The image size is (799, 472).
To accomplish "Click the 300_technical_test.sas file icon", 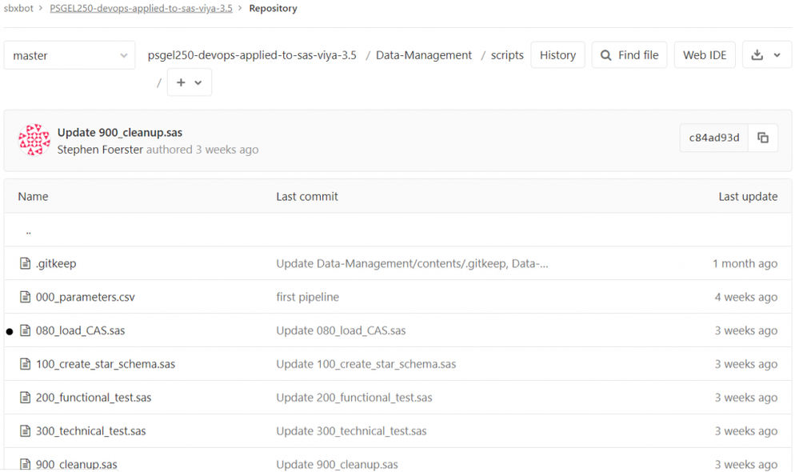I will click(x=25, y=431).
